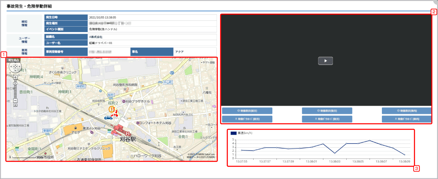Screen dimensions: 438x179
Task: Click the 刈谷プラザホテル hotel marker
Action: (x=123, y=101)
